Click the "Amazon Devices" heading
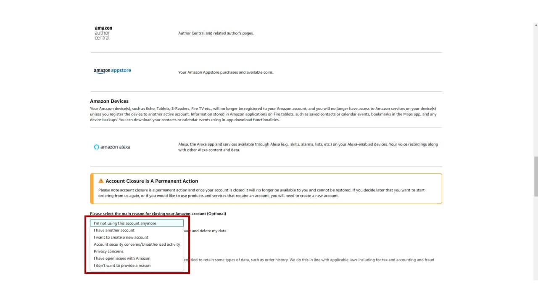This screenshot has height=303, width=538. point(109,101)
